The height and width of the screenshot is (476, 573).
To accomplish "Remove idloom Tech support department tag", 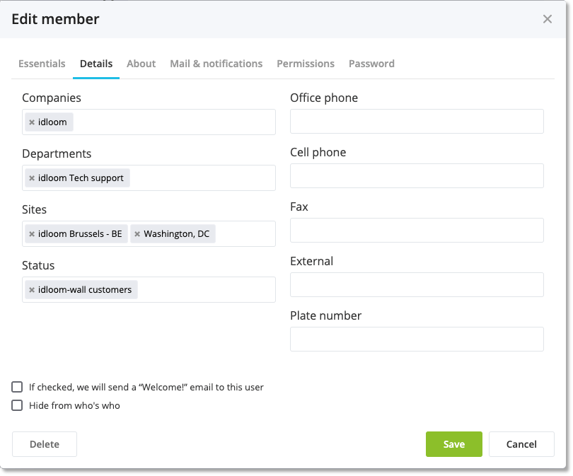I will [x=32, y=178].
